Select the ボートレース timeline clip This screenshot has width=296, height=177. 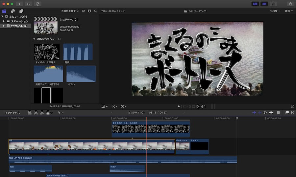(x=183, y=147)
